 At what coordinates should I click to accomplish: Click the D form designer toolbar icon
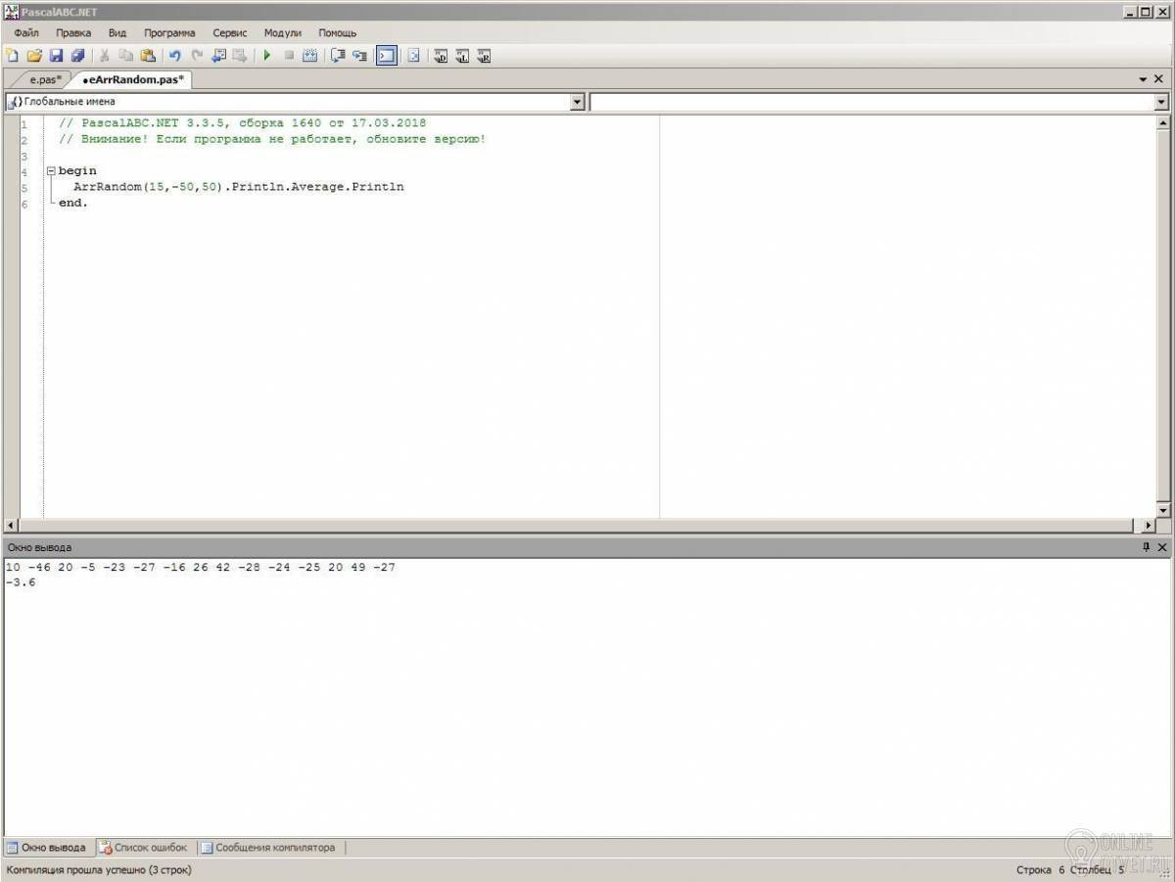tap(440, 56)
